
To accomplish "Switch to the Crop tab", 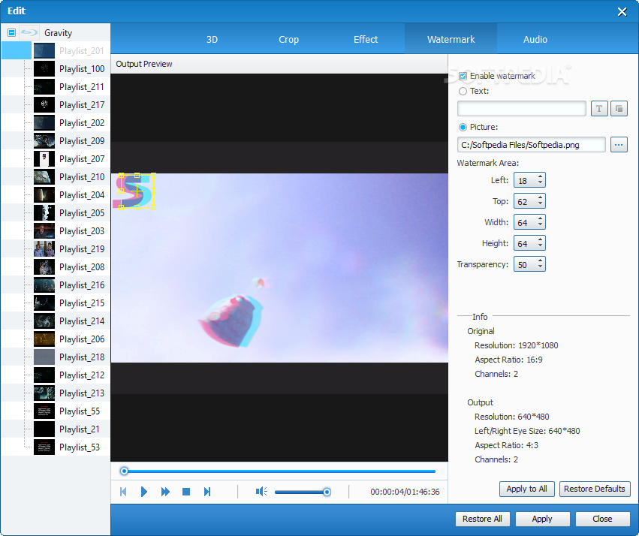I will (x=288, y=40).
